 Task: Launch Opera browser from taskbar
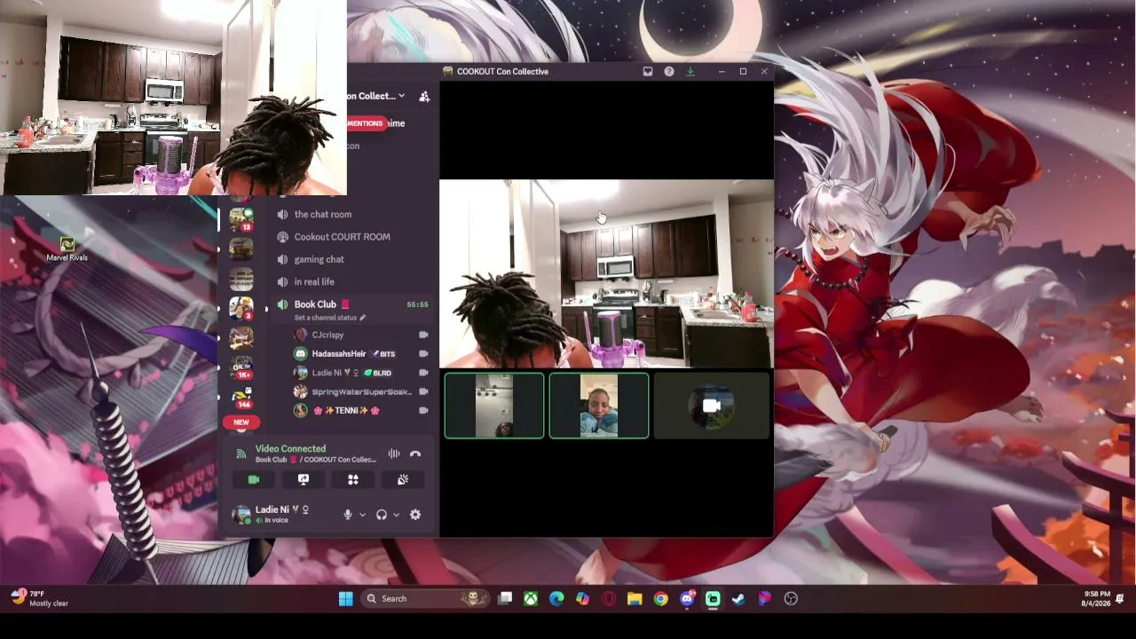click(609, 599)
